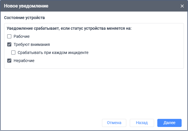Viewport: 188px width, 131px height.
Task: Click the "Срабатывать при каждом инциденте" label text
Action: [x=53, y=53]
